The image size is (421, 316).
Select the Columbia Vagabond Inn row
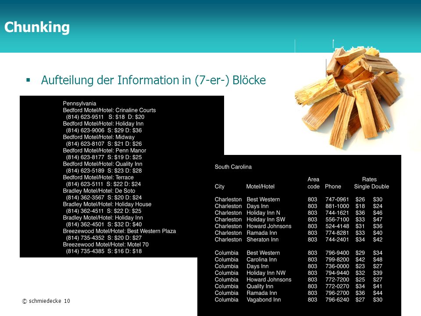pos(299,300)
